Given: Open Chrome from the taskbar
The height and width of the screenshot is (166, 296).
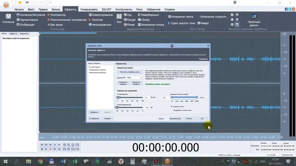Looking at the screenshot, I should point(40,161).
